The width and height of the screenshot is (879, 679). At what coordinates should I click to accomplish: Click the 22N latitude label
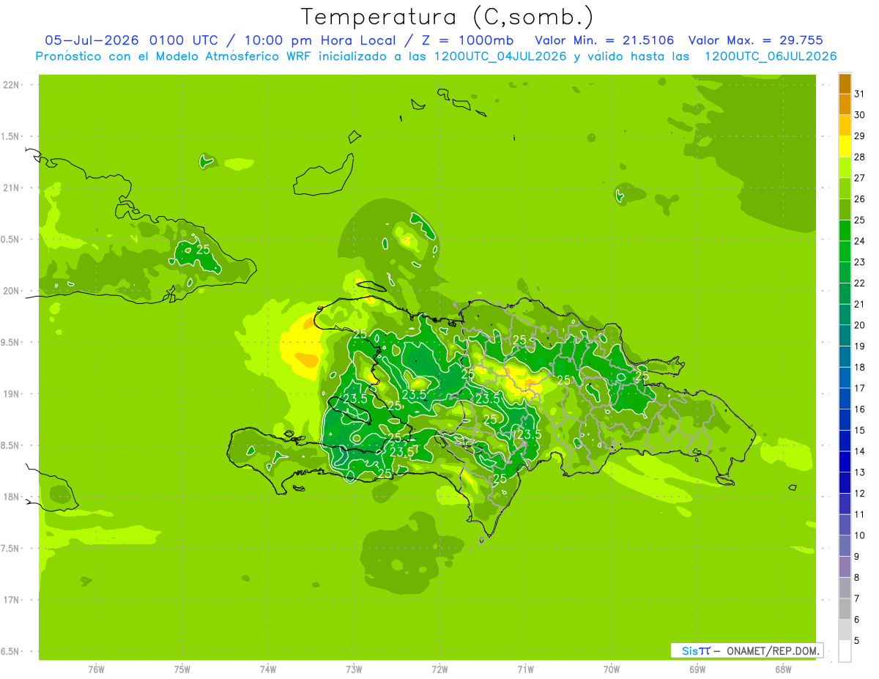pos(12,85)
